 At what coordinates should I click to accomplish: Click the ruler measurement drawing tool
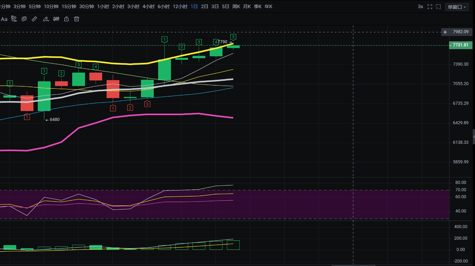pyautogui.click(x=34, y=19)
